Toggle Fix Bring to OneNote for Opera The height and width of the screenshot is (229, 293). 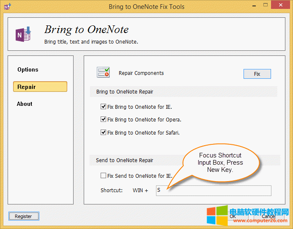coord(104,120)
